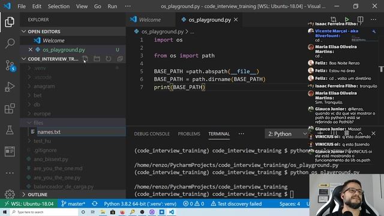Screen dimensions: 384x216
Task: Open the Run menu
Action: (x=112, y=7)
